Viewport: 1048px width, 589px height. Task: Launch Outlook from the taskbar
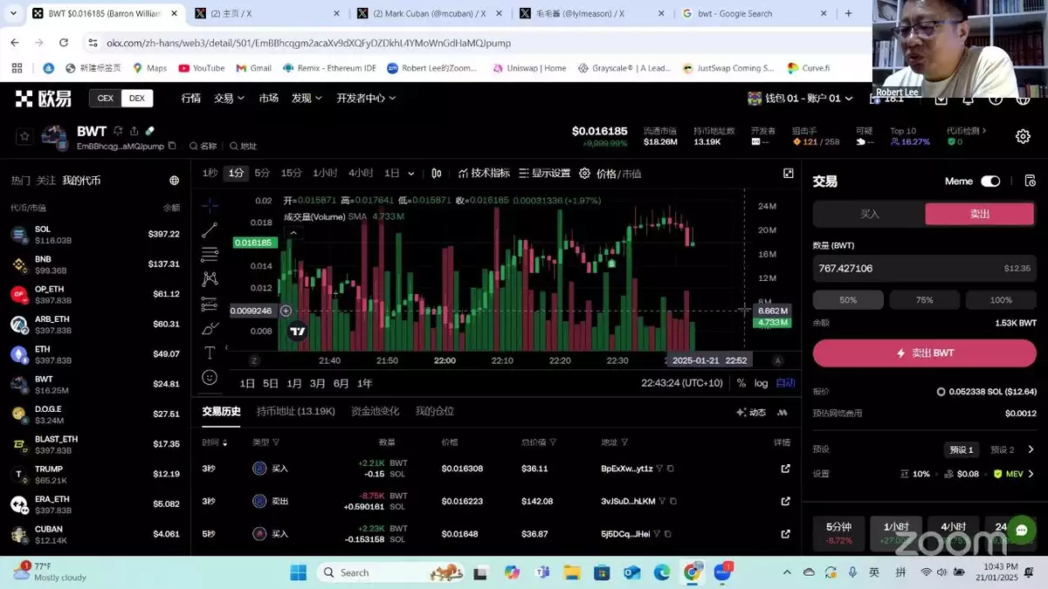(631, 572)
